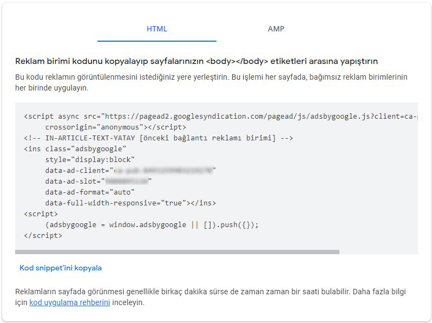Click the data-full-width-responsive="true" line
Screen dimensions: 432x323
pos(130,203)
